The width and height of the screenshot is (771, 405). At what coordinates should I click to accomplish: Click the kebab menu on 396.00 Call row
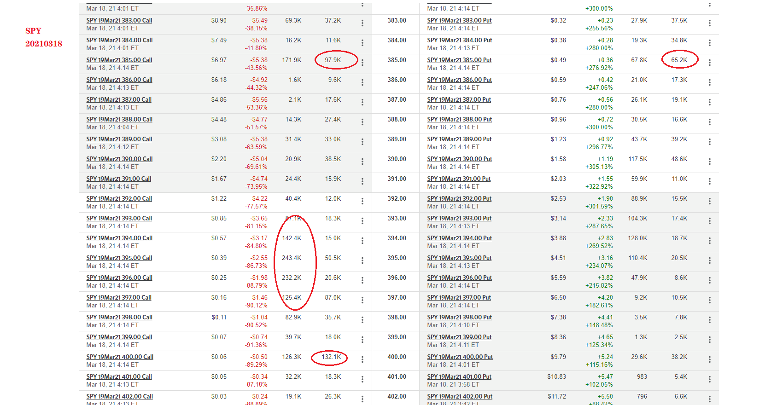click(x=362, y=280)
